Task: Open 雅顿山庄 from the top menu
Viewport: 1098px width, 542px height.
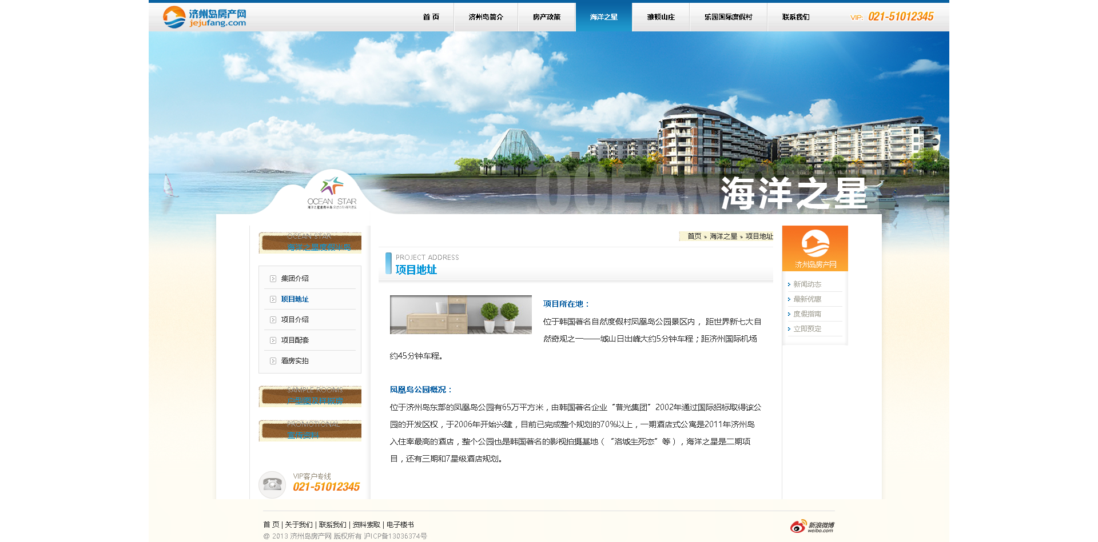Action: click(661, 17)
